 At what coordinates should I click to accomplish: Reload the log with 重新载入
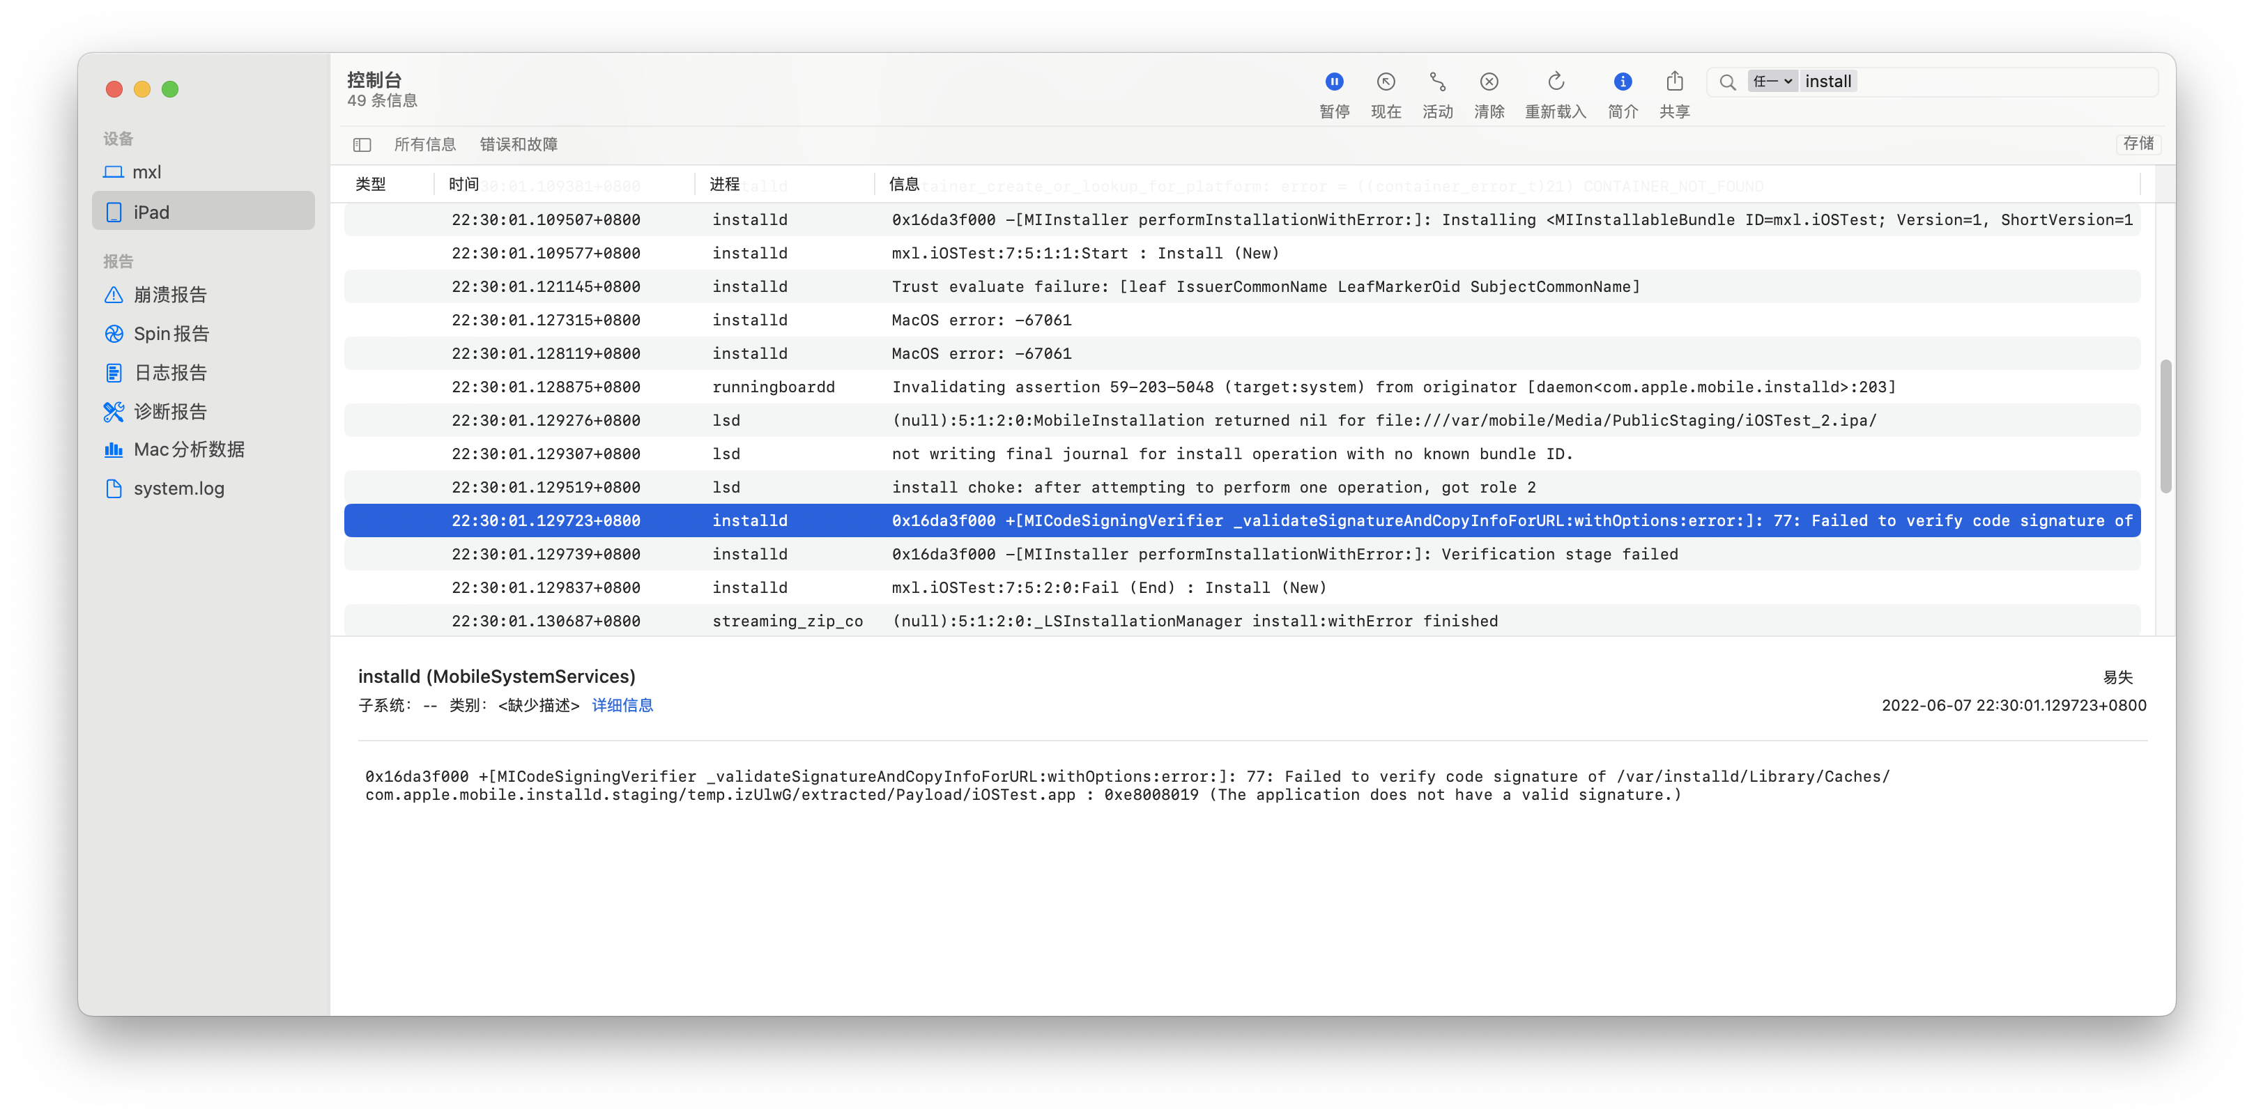pyautogui.click(x=1555, y=95)
